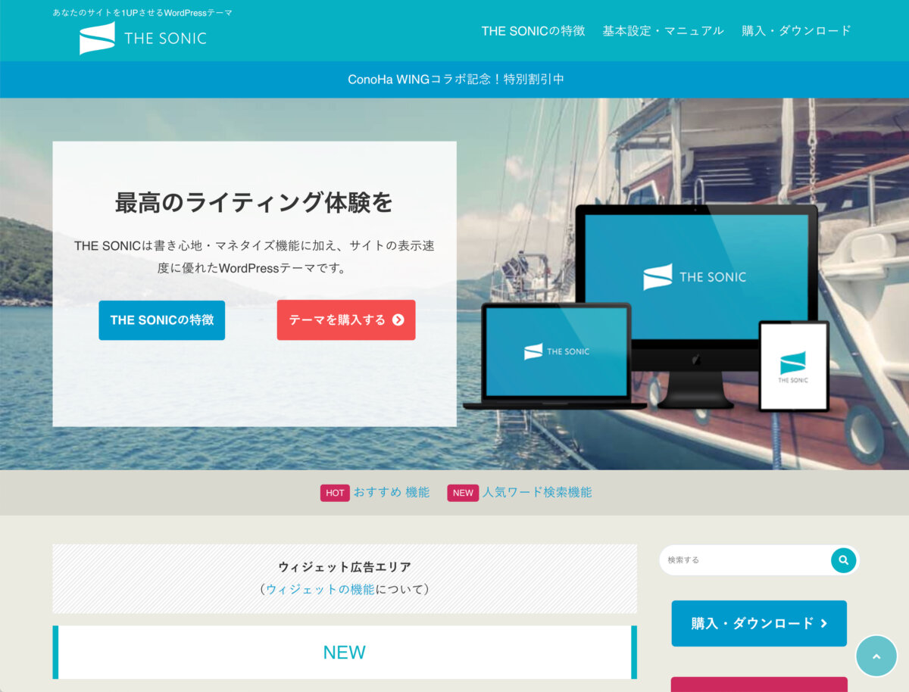This screenshot has height=692, width=909.
Task: Click the tagline あなたのサイトを1UPさせるWordPressテーマ
Action: pos(142,13)
